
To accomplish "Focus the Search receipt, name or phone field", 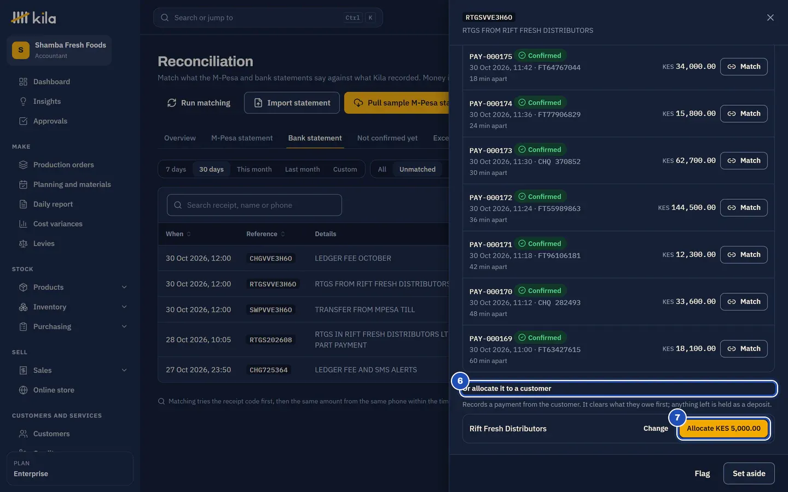I will (x=254, y=205).
